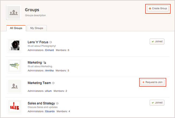
Task: Open the Sales and Strategy group title
Action: 41,103
